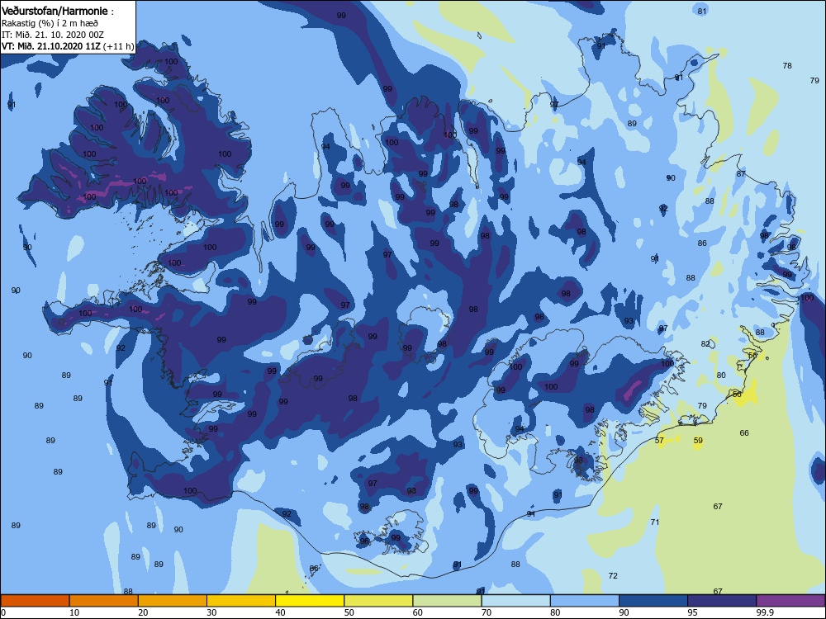Viewport: 826px width, 619px height.
Task: Select the 'Rakastig (%) í 2 m hæð' line
Action: (50, 23)
